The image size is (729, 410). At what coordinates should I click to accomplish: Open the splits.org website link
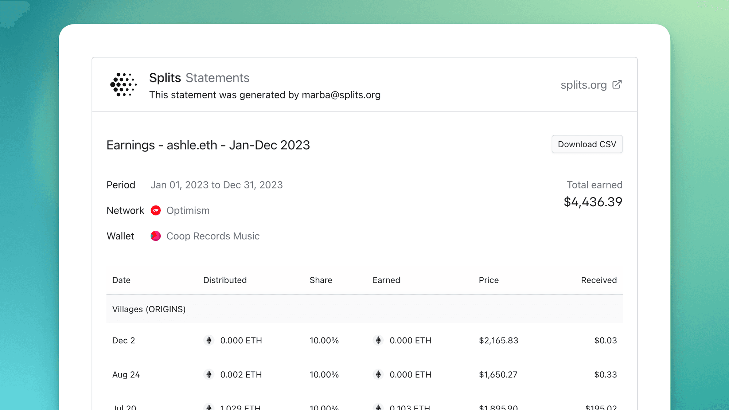pos(583,85)
